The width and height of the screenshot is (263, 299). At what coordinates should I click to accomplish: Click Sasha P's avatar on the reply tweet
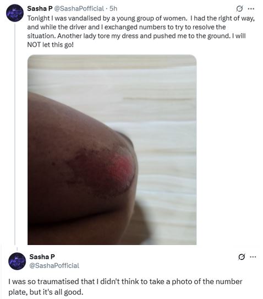click(17, 261)
